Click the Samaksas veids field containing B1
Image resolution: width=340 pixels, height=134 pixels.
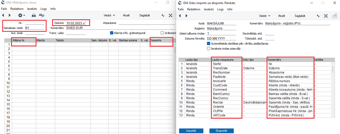35,28
